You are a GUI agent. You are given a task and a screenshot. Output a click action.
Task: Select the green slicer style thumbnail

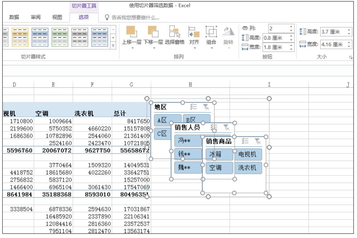pyautogui.click(x=60, y=37)
